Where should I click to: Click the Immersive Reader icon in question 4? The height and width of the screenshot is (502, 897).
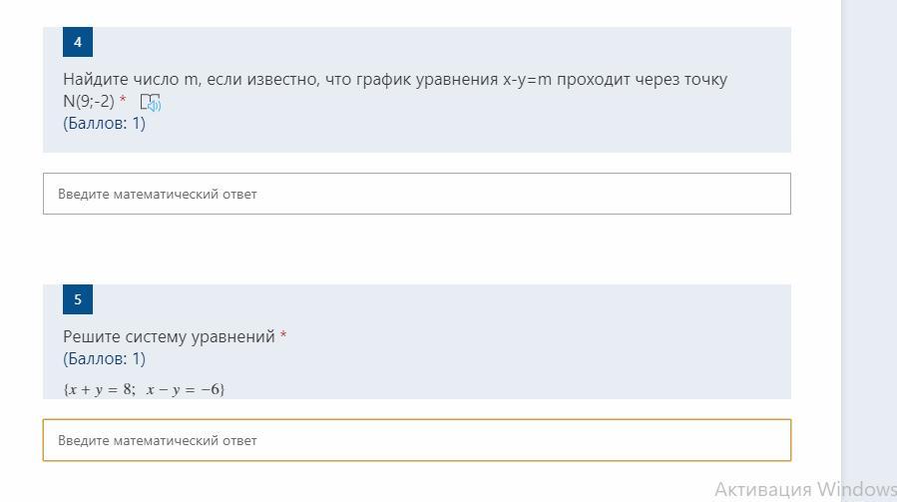(151, 102)
